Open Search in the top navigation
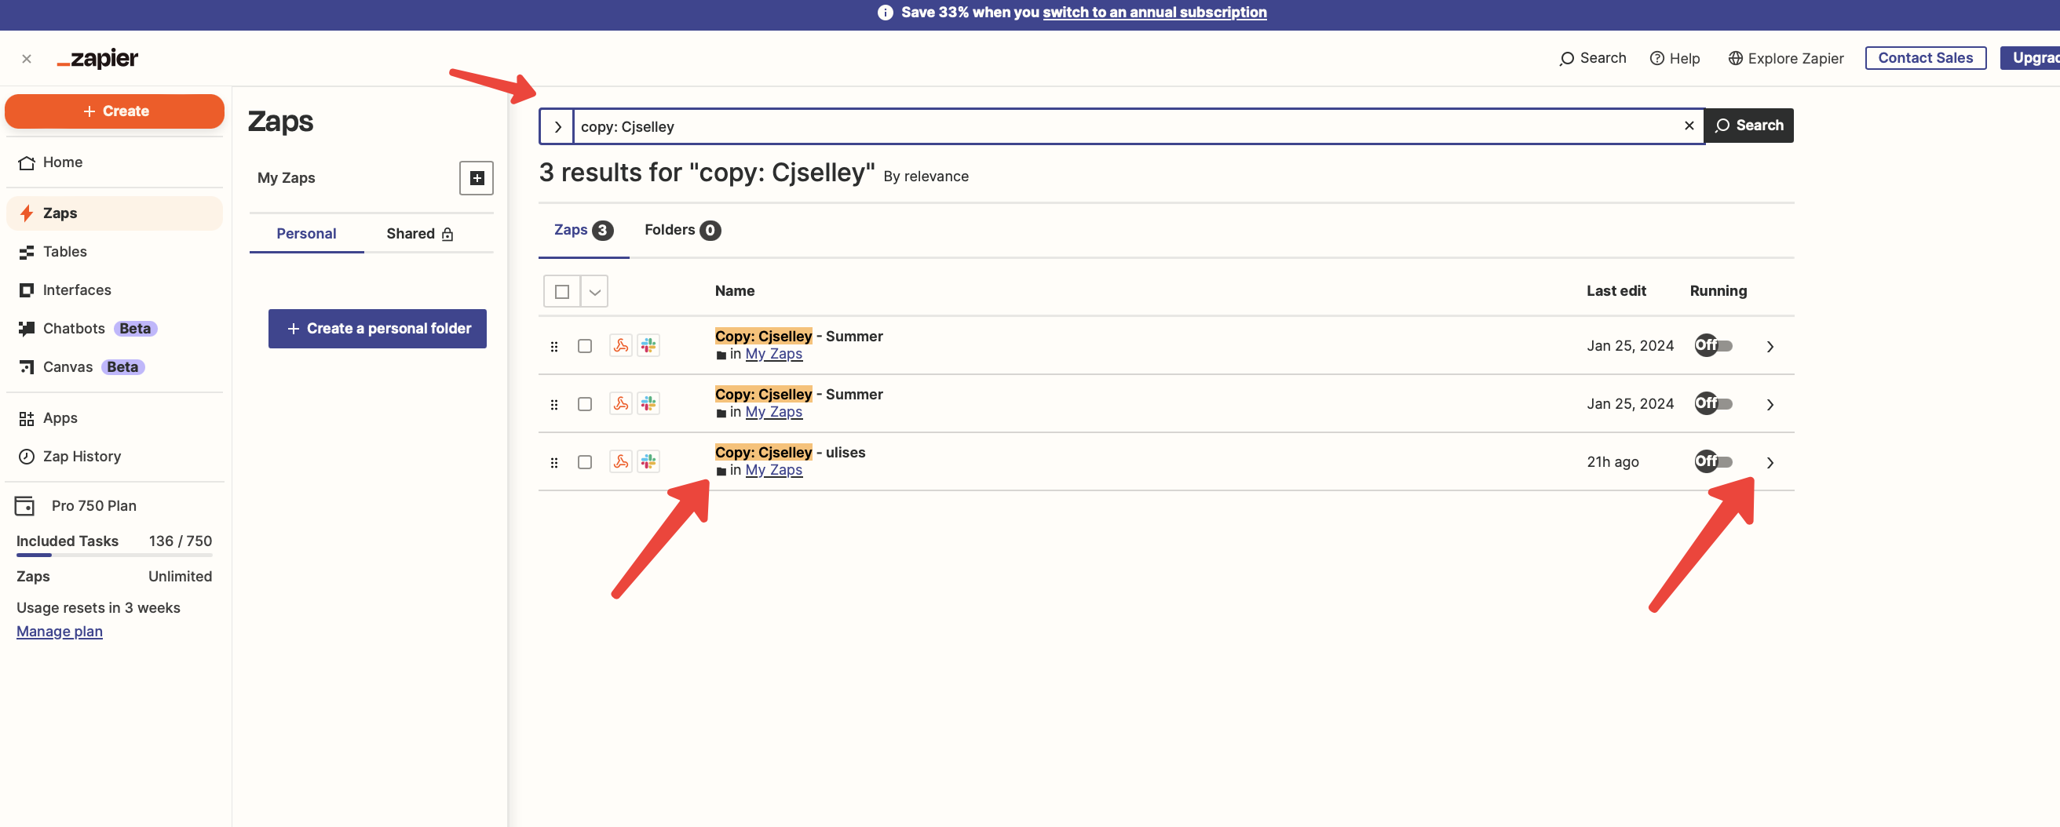This screenshot has height=827, width=2060. coord(1592,58)
